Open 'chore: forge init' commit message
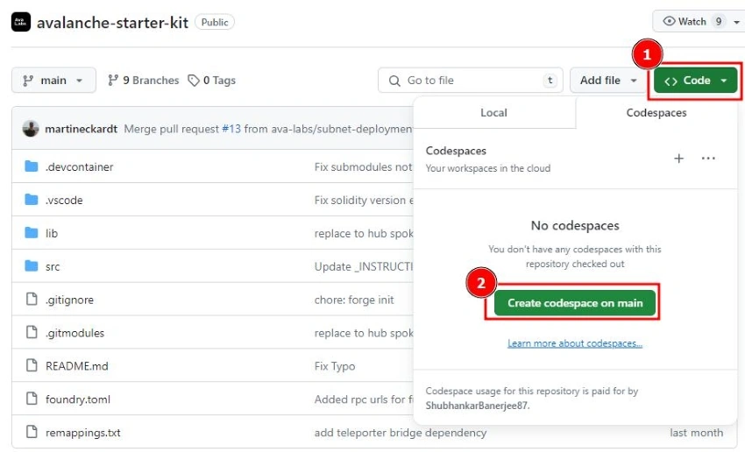This screenshot has width=745, height=452. (354, 300)
